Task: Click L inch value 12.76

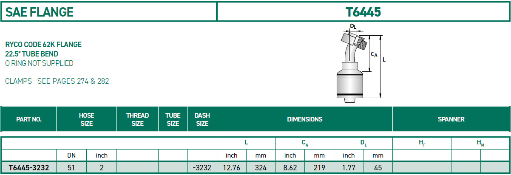Action: [x=232, y=168]
